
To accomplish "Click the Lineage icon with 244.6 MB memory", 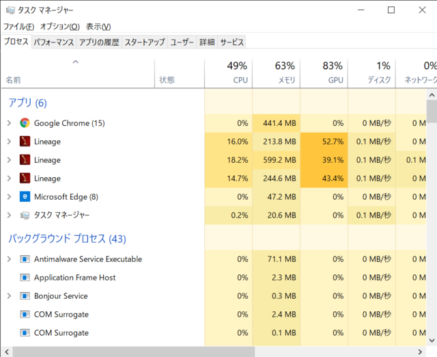I will (x=25, y=178).
